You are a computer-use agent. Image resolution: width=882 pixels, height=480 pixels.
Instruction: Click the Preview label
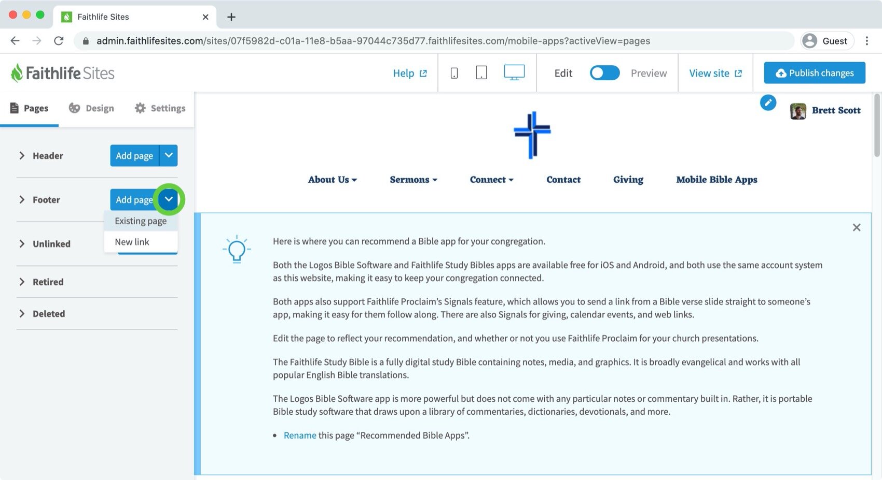649,74
